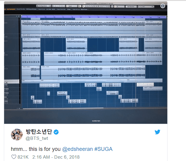Toggle write automation W button in toolbar
Image resolution: width=186 pixels, height=161 pixels.
coord(62,6)
